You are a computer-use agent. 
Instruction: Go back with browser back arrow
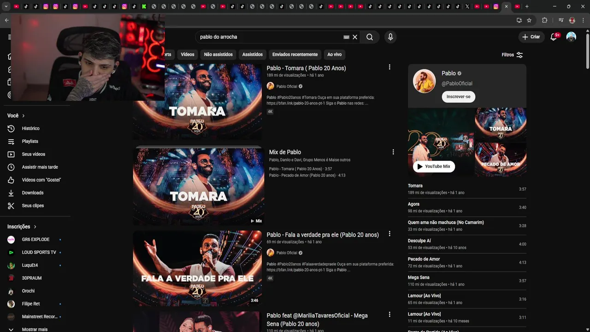coord(6,20)
